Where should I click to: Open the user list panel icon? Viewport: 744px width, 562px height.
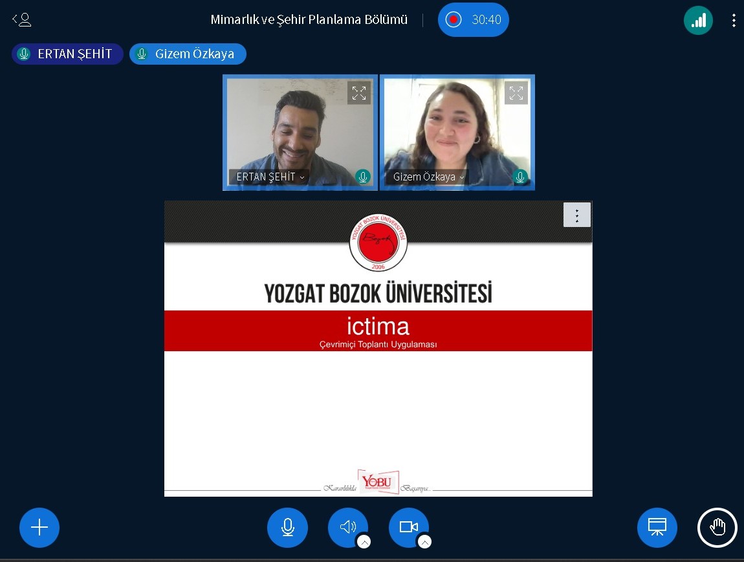coord(22,20)
